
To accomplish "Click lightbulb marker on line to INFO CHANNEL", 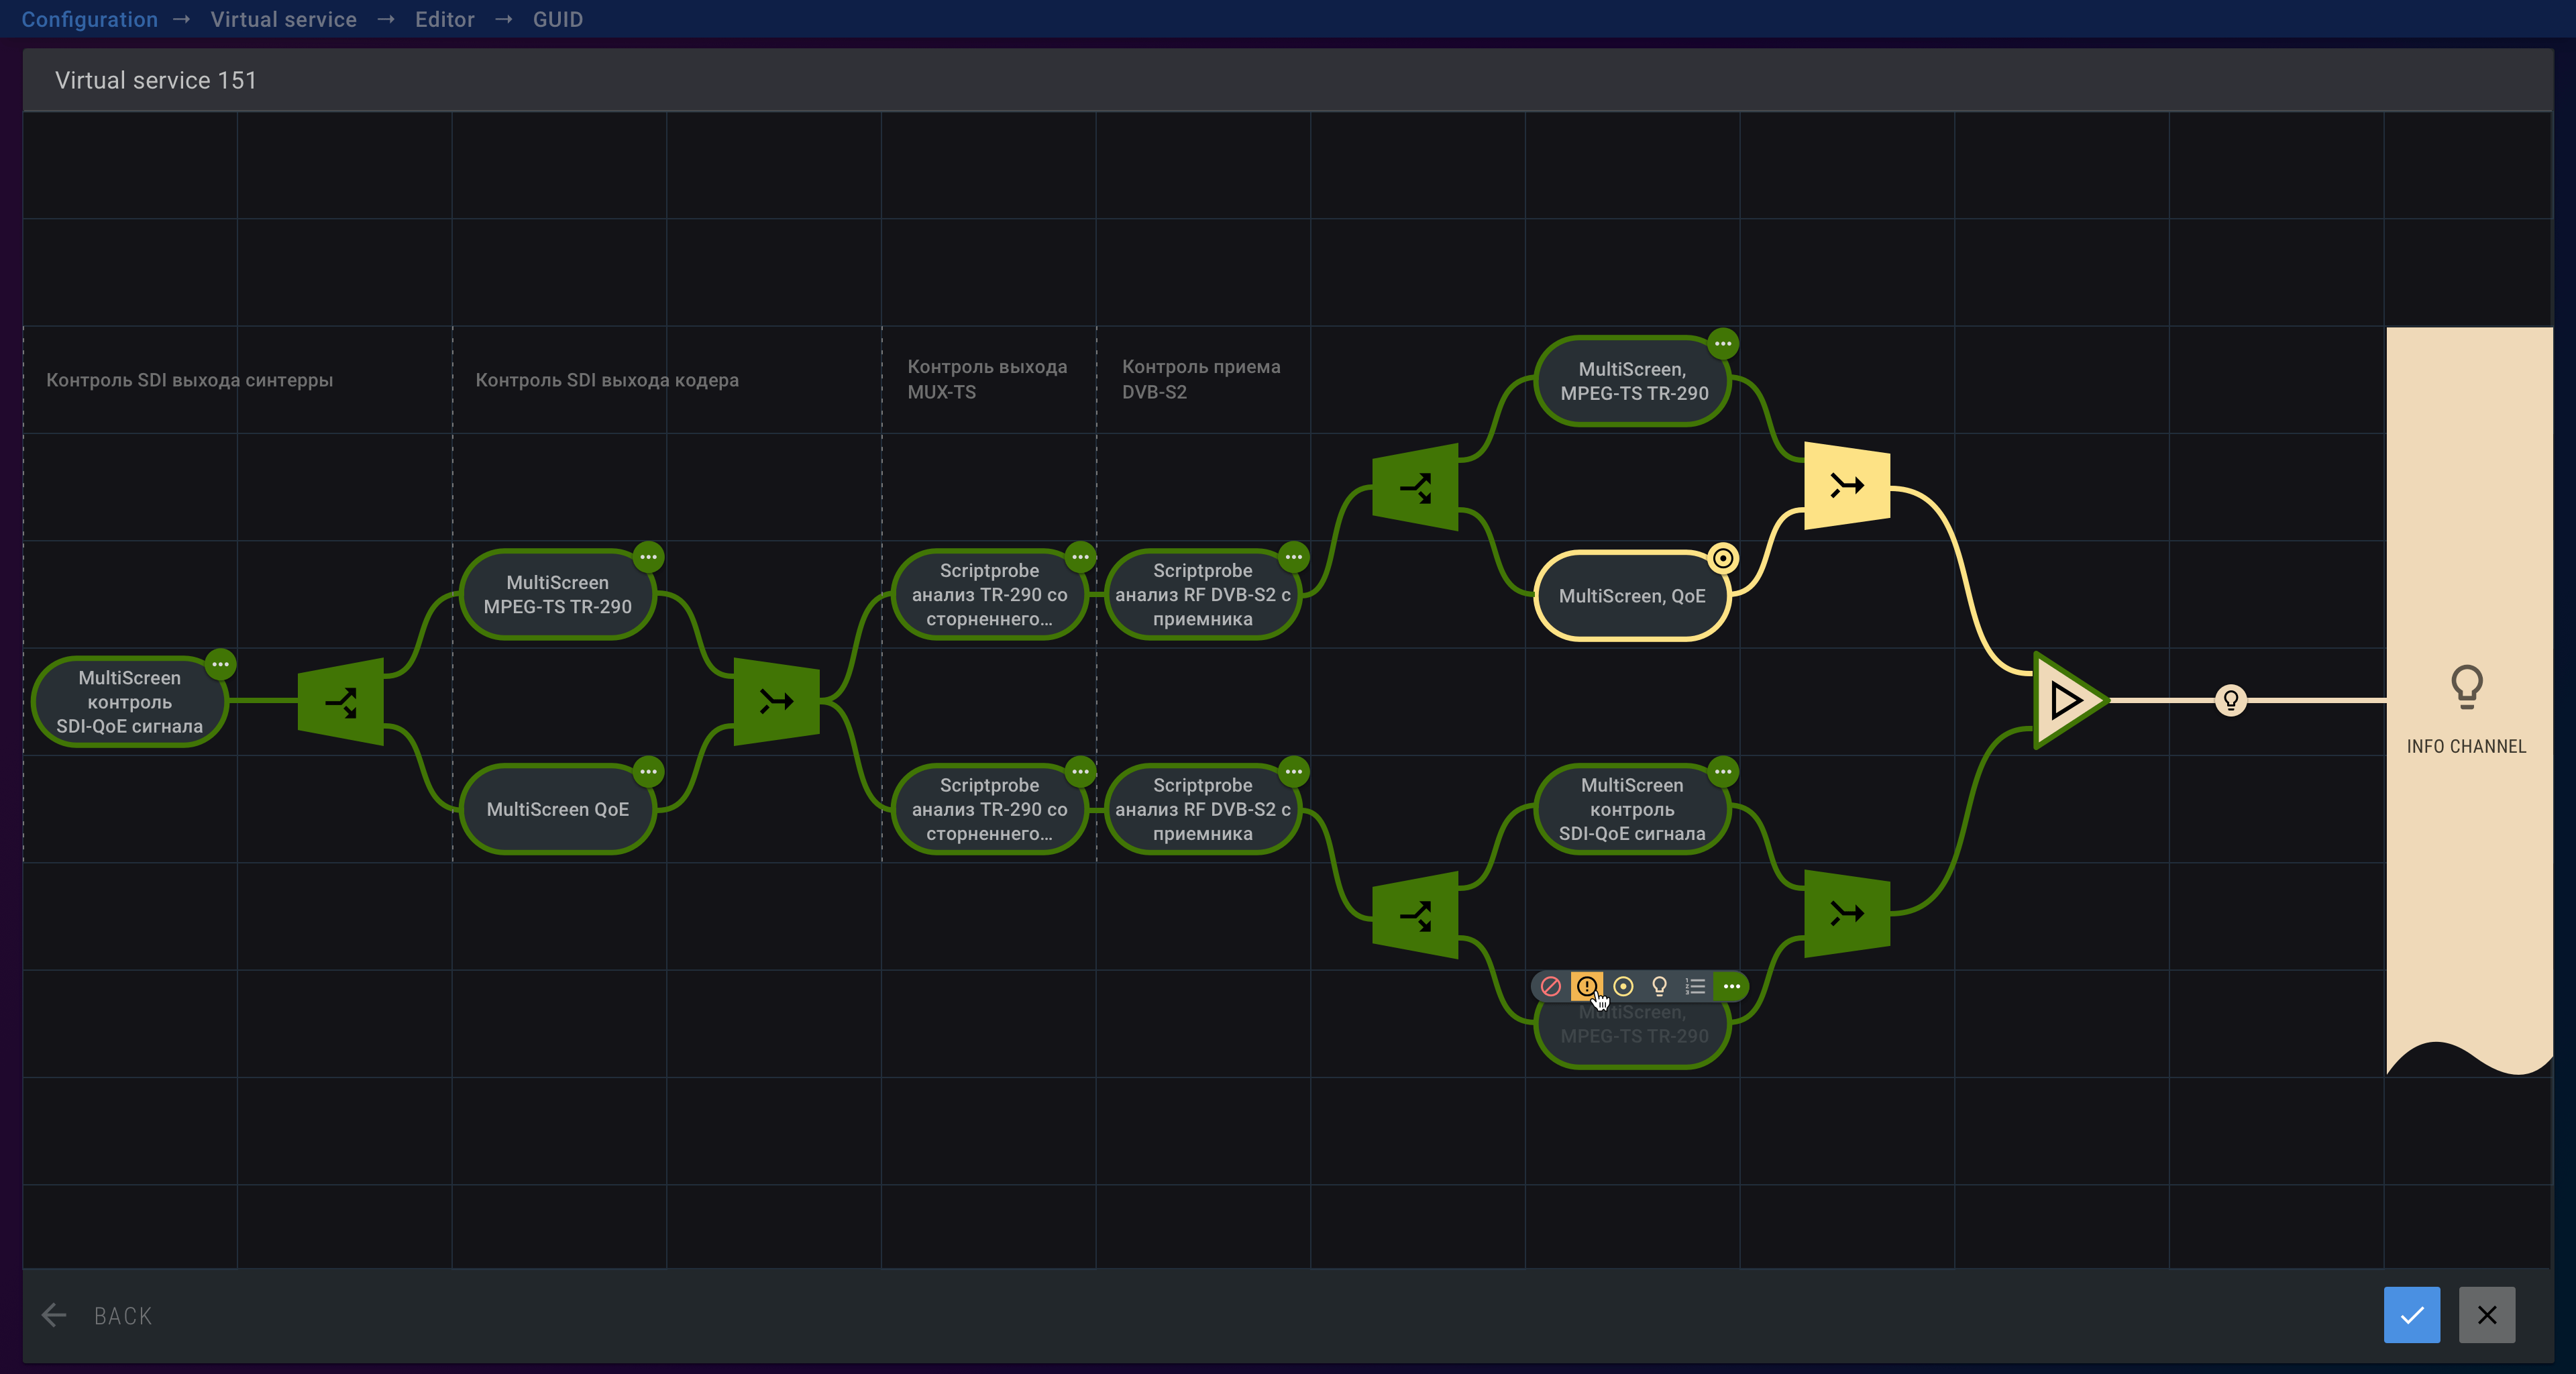I will coord(2231,700).
